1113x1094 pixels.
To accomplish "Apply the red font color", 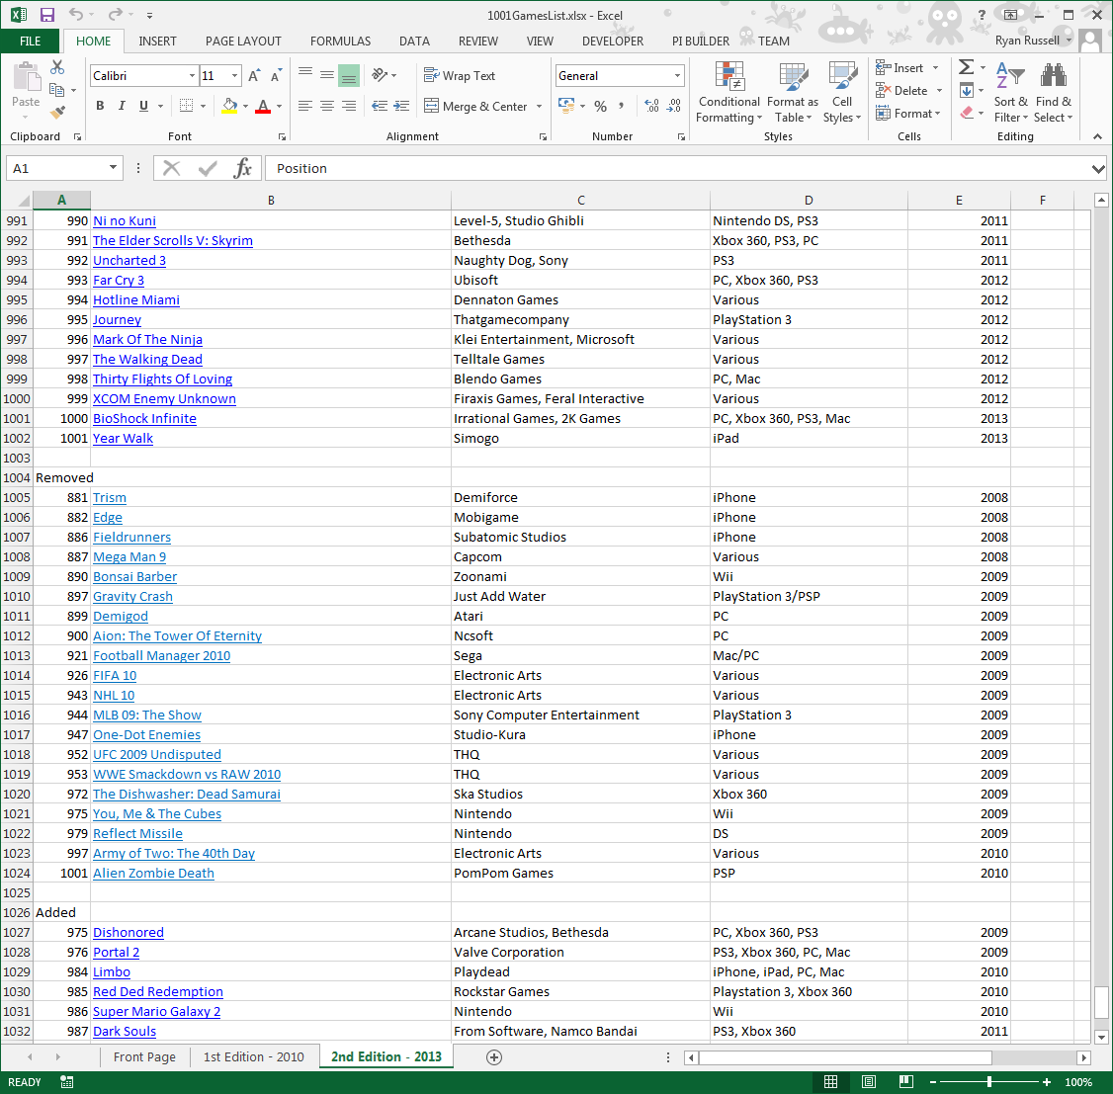I will click(x=263, y=106).
